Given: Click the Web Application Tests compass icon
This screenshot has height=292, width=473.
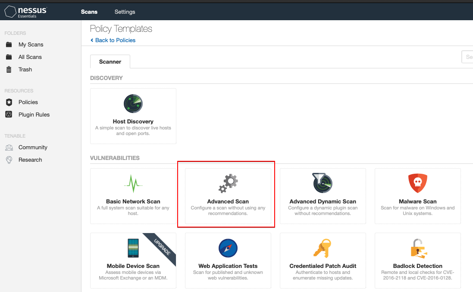Looking at the screenshot, I should click(228, 248).
